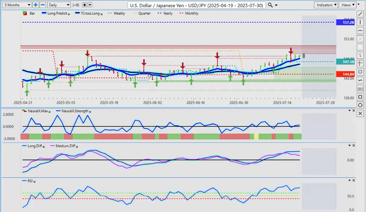Pick the speech bubble callout tool

coord(360,72)
